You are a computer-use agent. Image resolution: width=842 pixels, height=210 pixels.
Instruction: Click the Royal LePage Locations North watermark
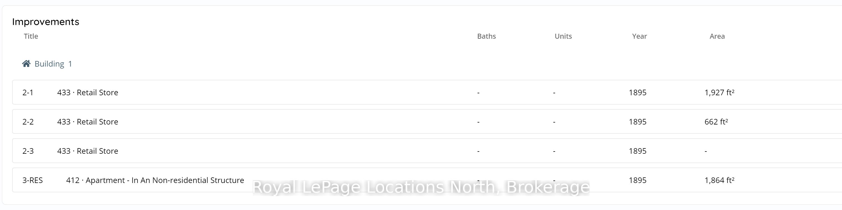[421, 187]
